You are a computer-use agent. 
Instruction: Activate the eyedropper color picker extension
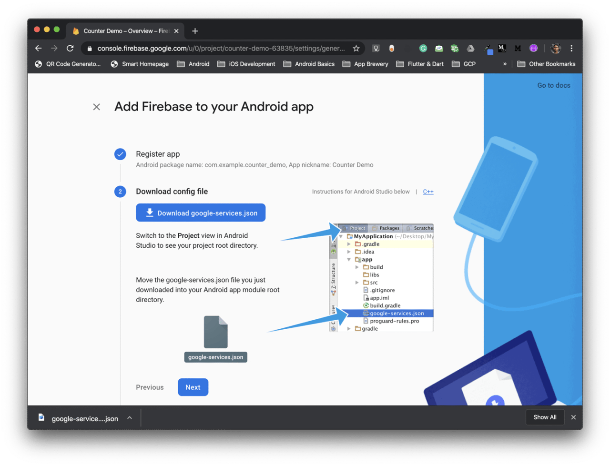(488, 49)
